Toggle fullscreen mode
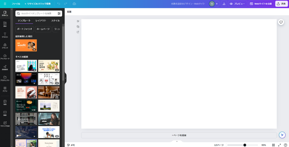Image resolution: width=289 pixels, height=147 pixels. (279, 145)
